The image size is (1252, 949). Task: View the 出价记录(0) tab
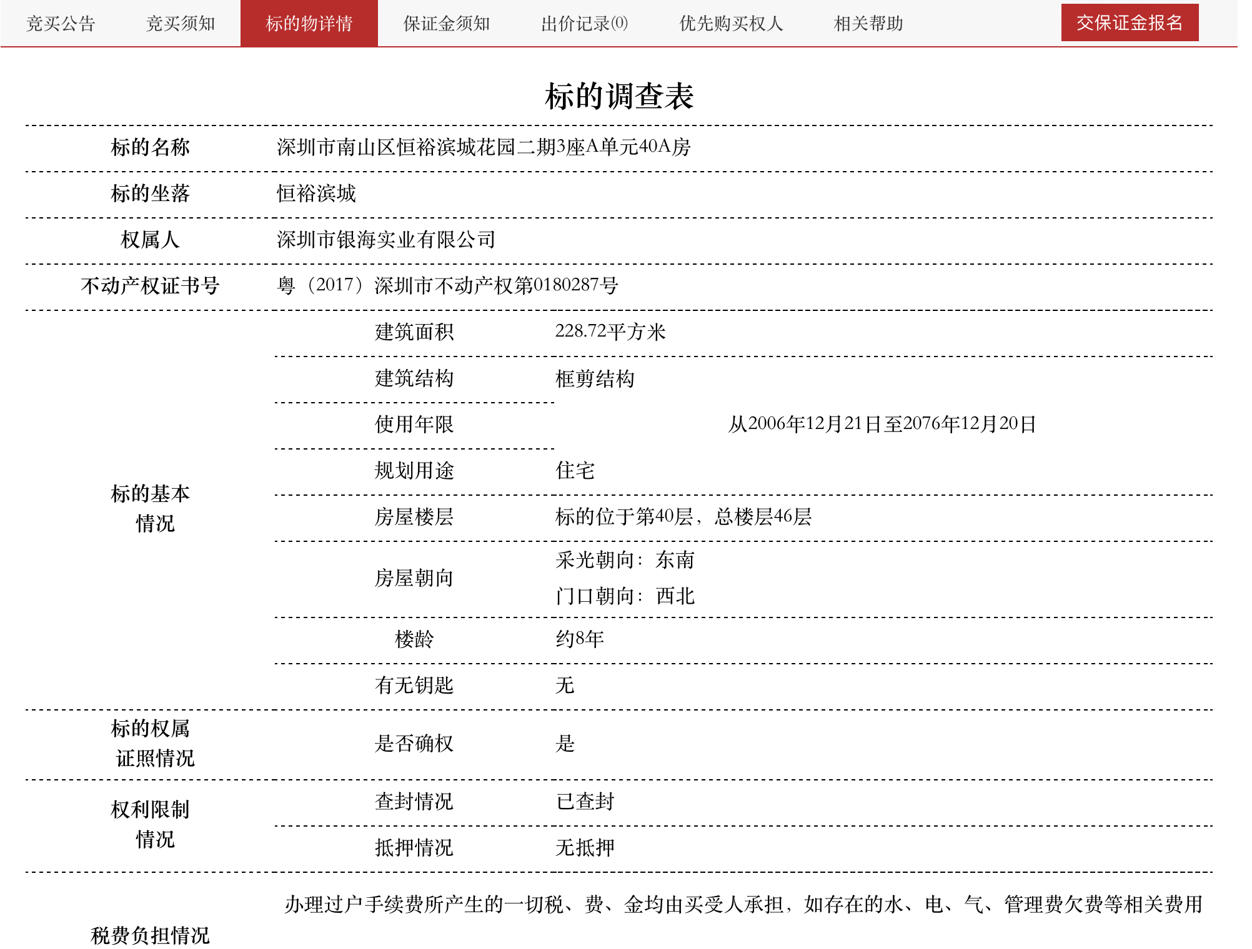tap(584, 24)
